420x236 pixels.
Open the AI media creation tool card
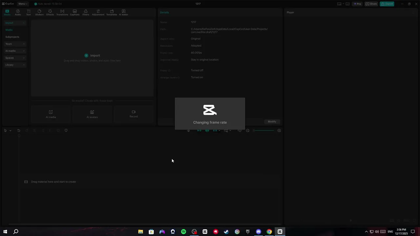[51, 114]
